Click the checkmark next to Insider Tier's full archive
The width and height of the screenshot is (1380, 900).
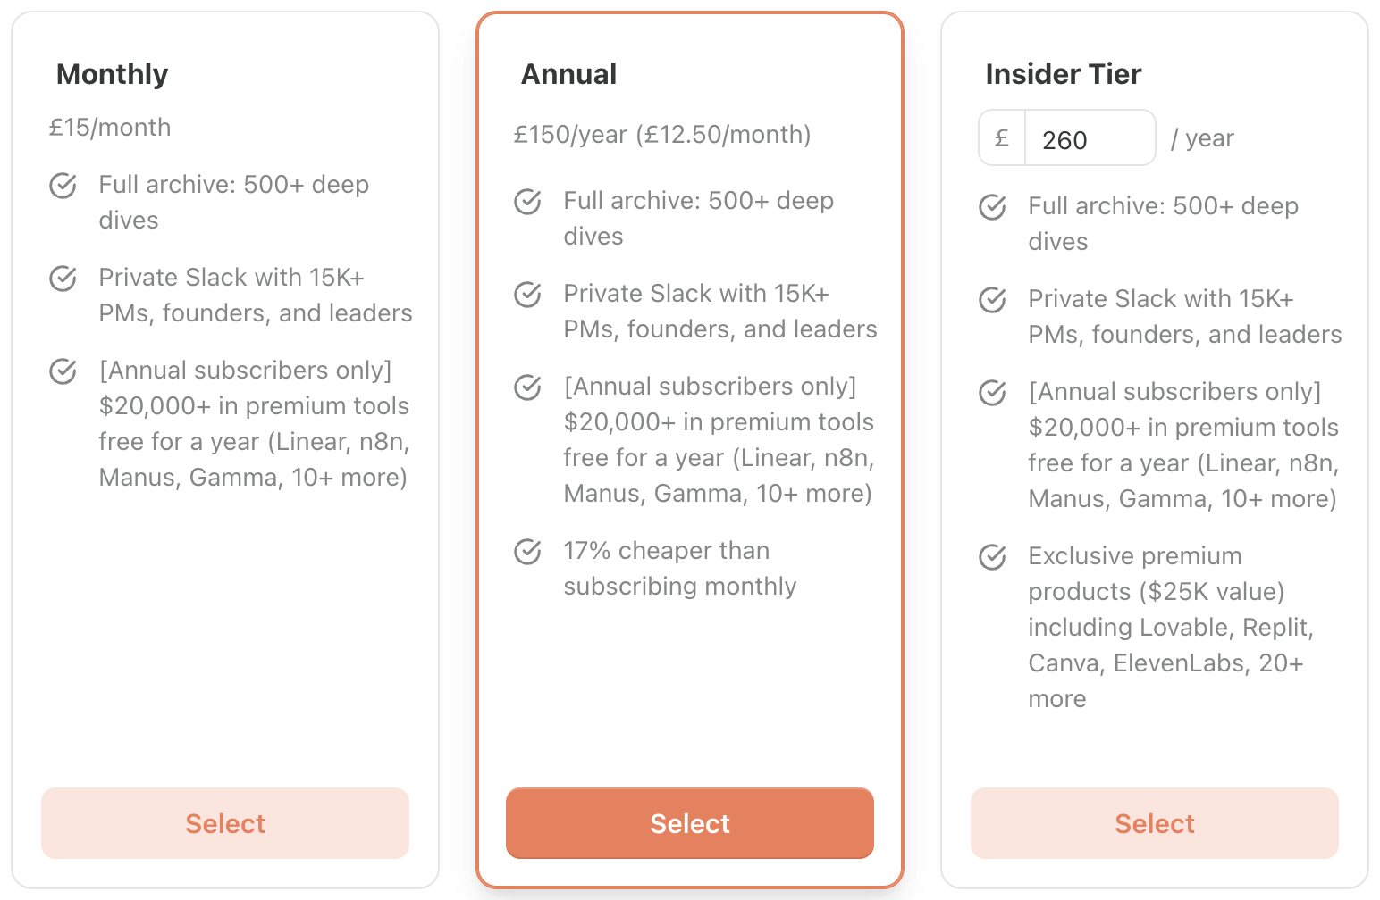[x=992, y=207]
